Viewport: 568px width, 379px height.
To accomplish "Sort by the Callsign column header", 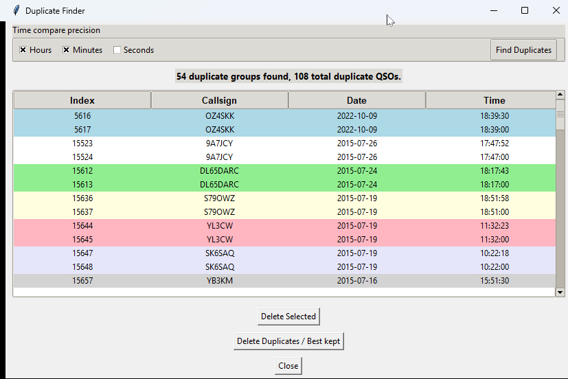I will [x=219, y=100].
